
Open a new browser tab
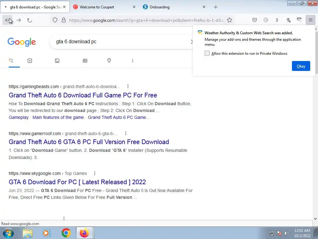(x=216, y=7)
